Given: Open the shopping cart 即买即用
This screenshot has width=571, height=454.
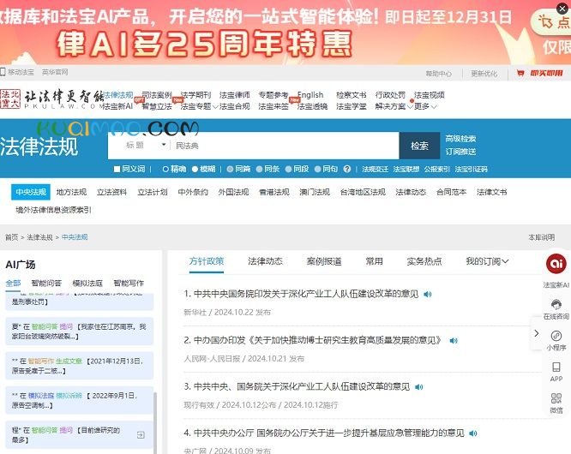Looking at the screenshot, I should pos(539,74).
